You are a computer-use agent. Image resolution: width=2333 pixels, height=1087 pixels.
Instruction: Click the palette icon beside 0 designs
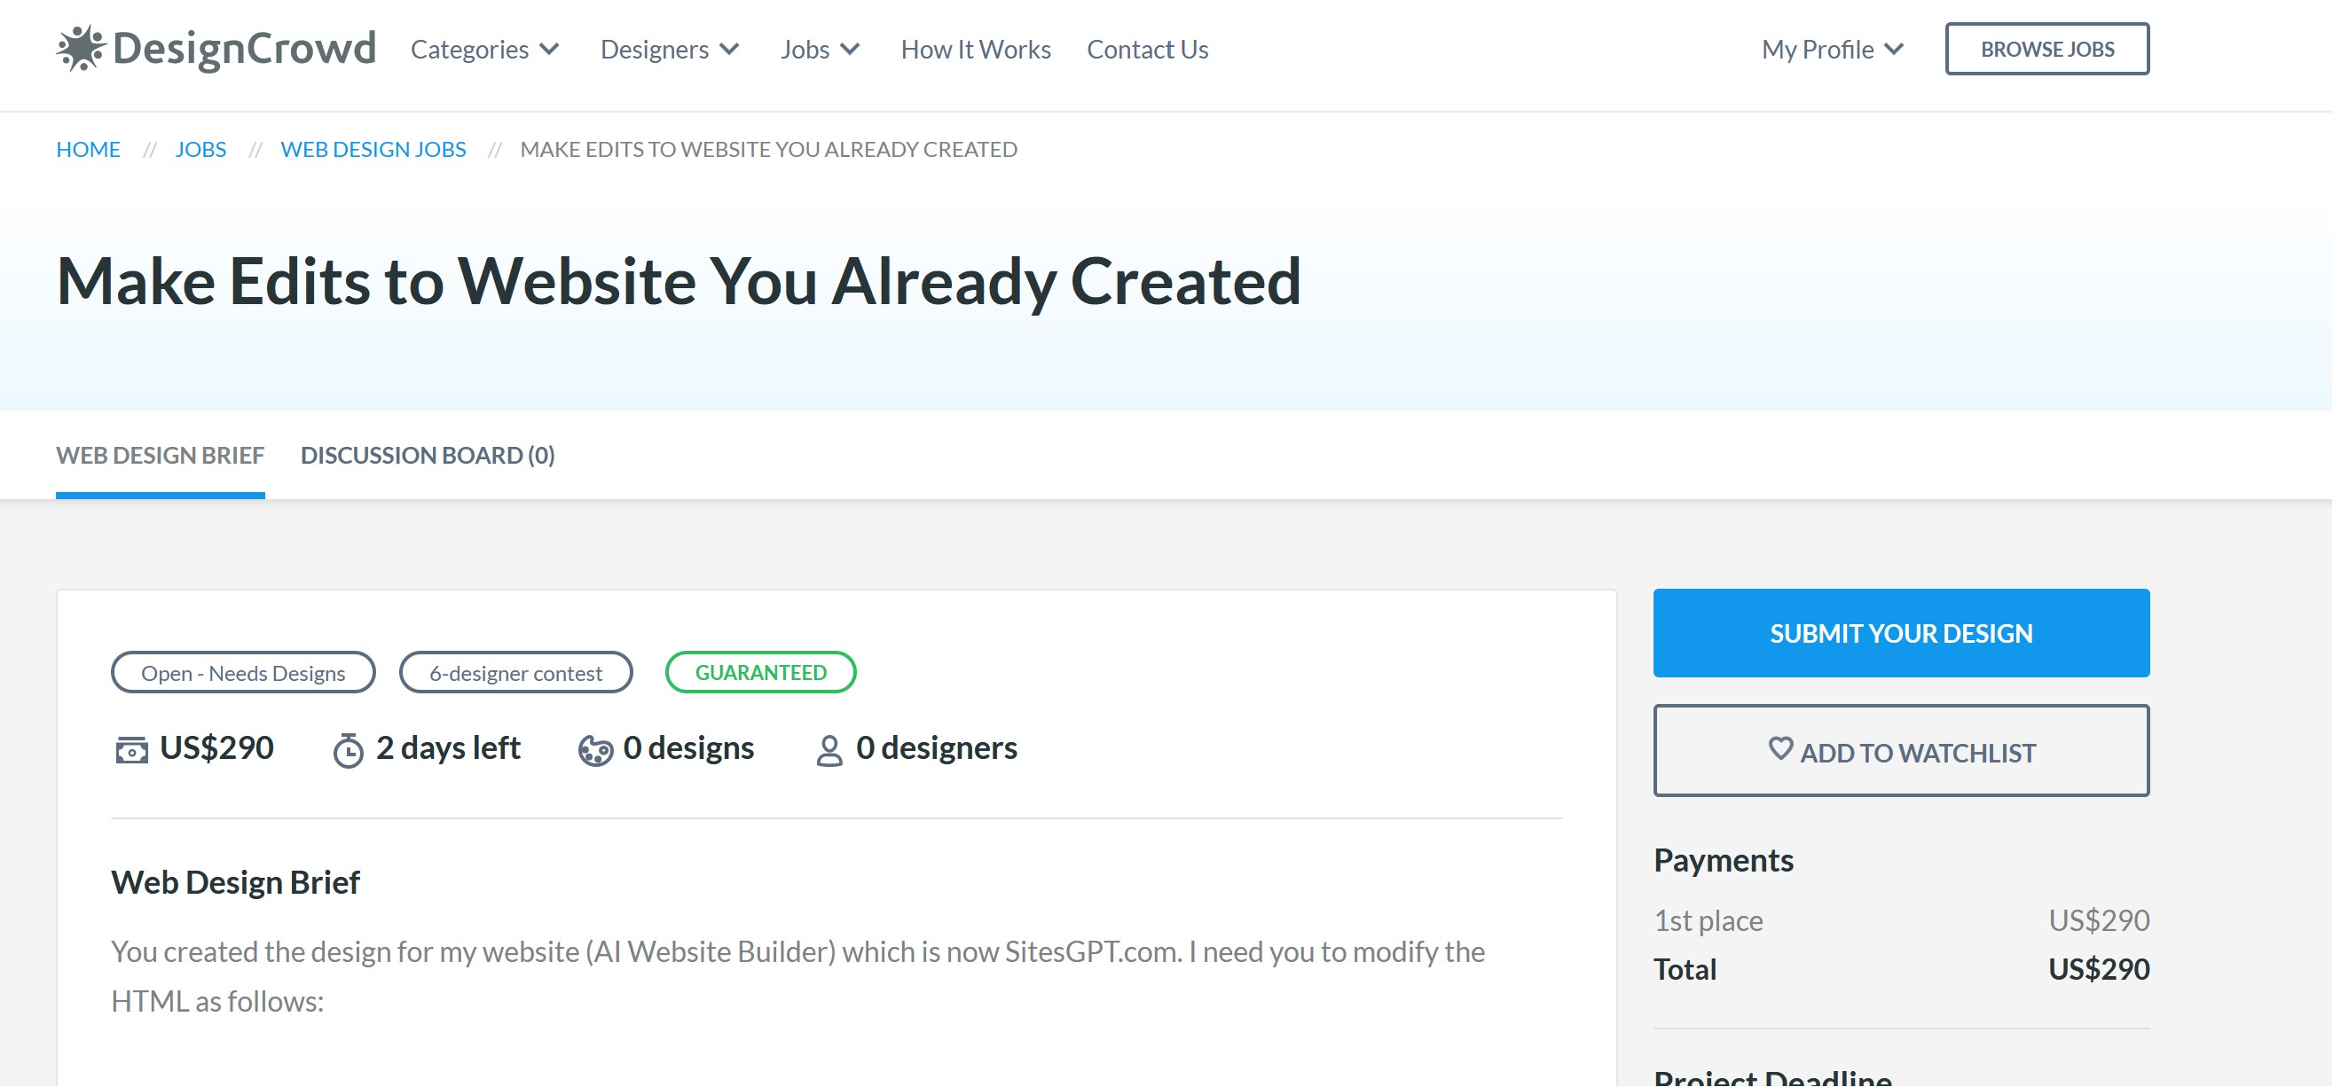point(595,748)
